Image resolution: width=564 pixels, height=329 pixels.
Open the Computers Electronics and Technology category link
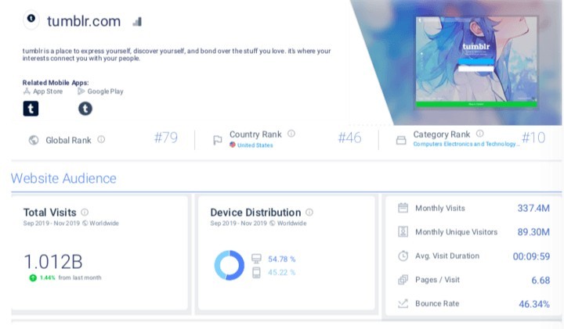(466, 144)
